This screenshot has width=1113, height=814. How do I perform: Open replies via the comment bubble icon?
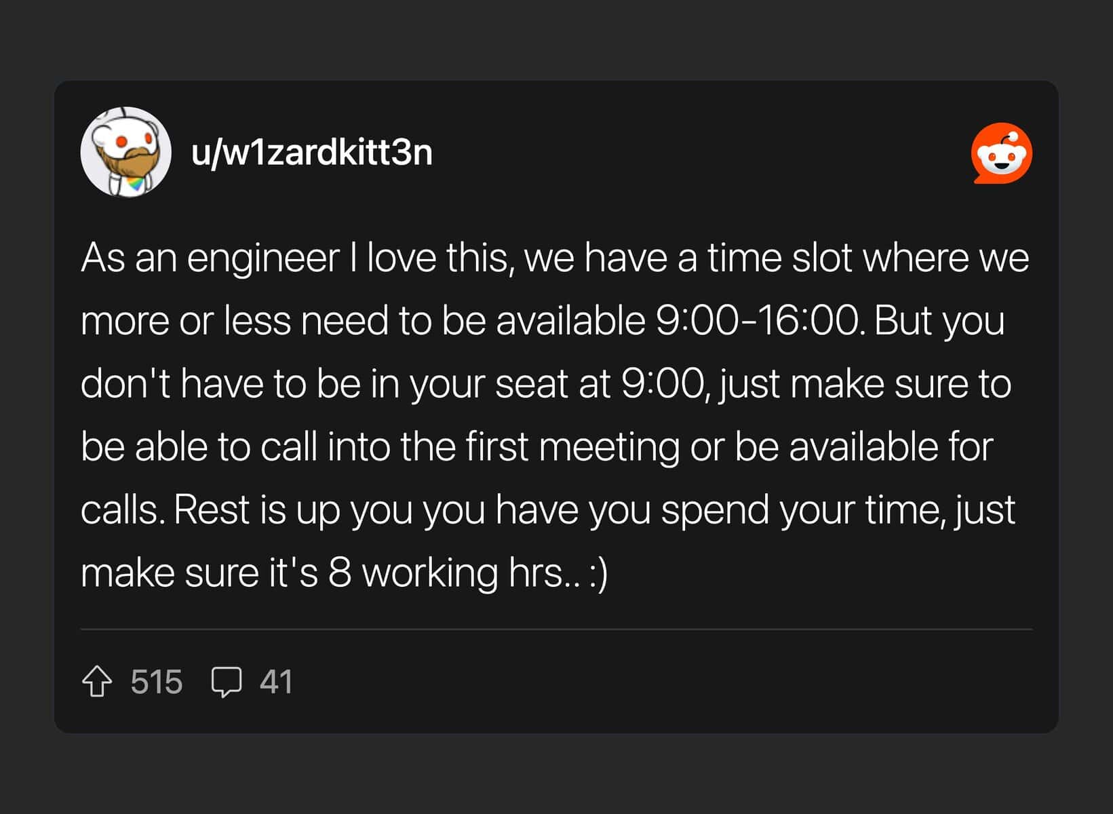226,682
